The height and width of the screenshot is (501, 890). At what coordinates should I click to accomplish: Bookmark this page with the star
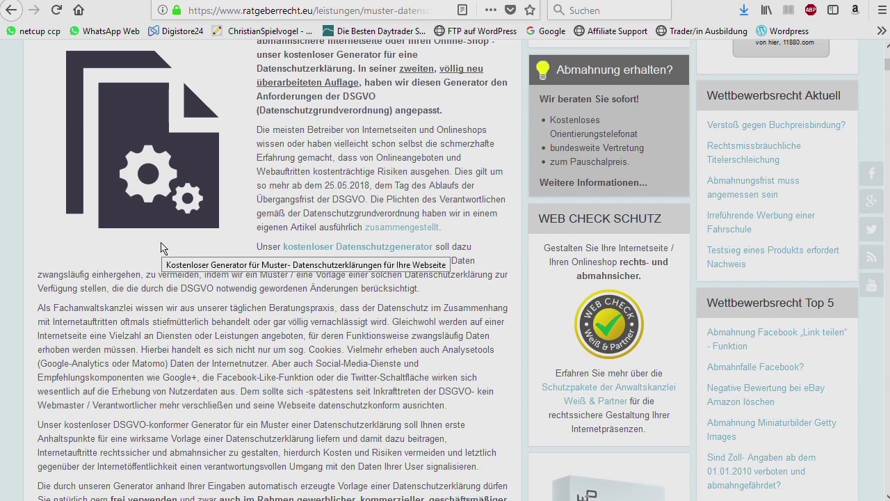pos(530,10)
